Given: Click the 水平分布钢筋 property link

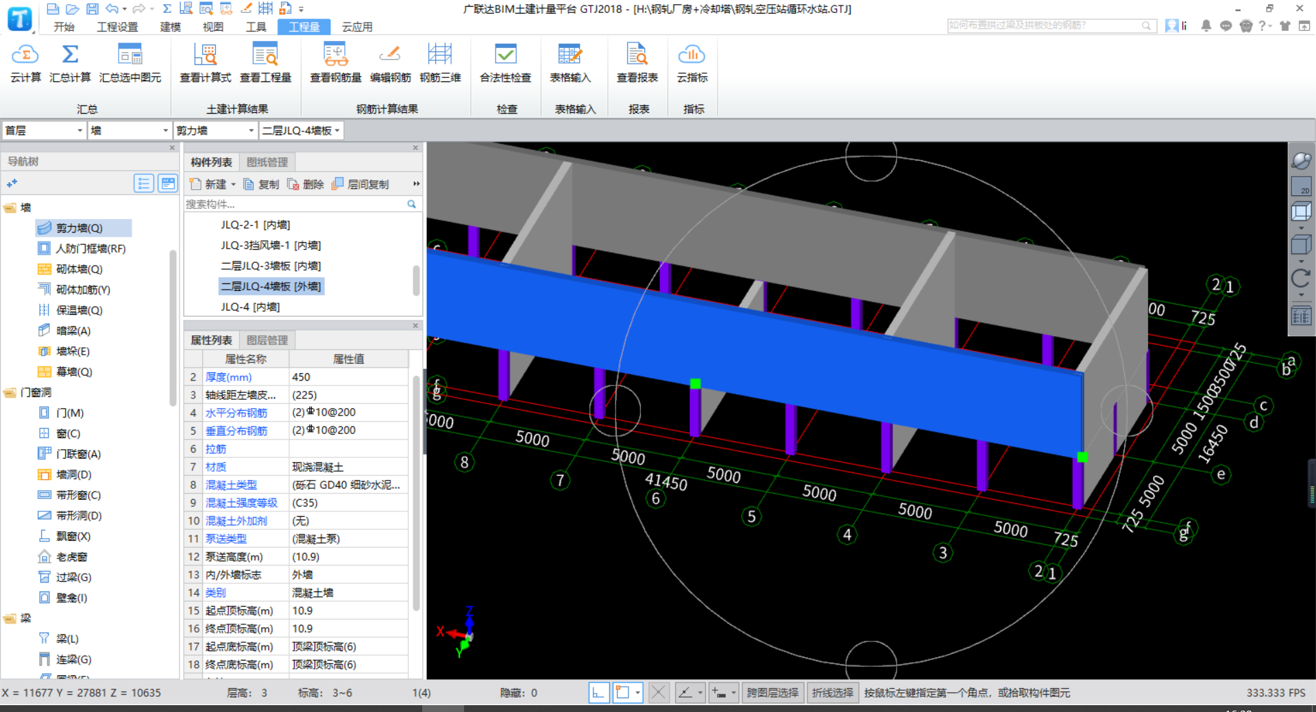Looking at the screenshot, I should 236,413.
